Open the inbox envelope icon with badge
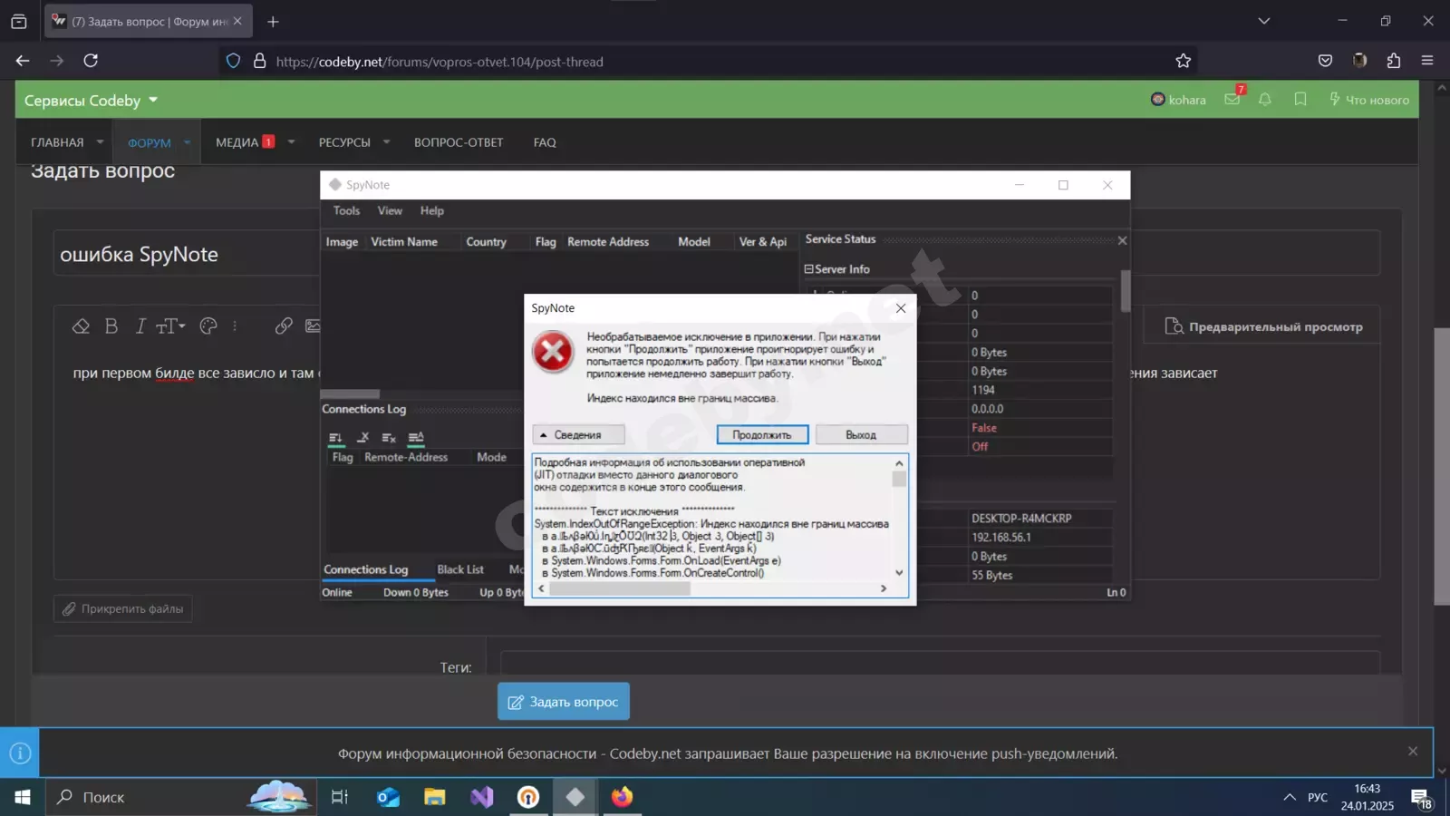 click(x=1232, y=100)
